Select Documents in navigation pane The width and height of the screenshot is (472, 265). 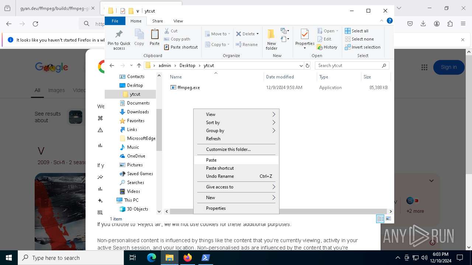click(138, 103)
